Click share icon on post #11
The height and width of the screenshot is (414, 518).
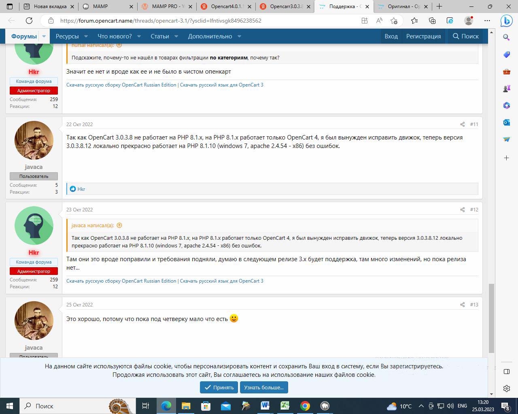(462, 125)
